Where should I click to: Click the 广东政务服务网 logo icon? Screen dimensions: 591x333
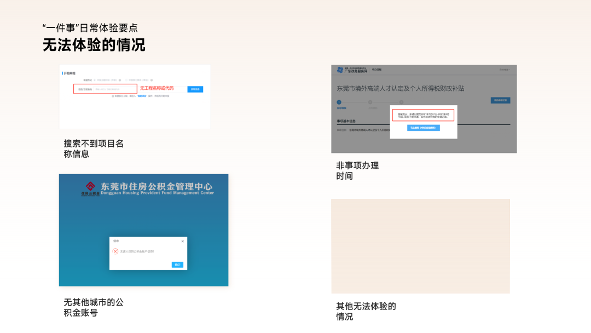339,69
